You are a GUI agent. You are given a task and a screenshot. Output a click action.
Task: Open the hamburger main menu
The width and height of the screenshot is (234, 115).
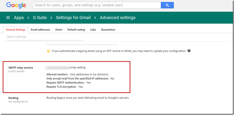click(8, 18)
